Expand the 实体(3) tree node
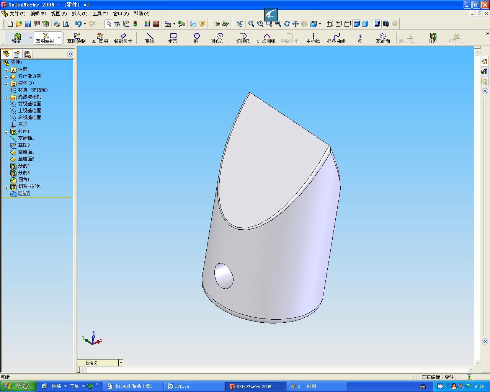 pyautogui.click(x=6, y=84)
